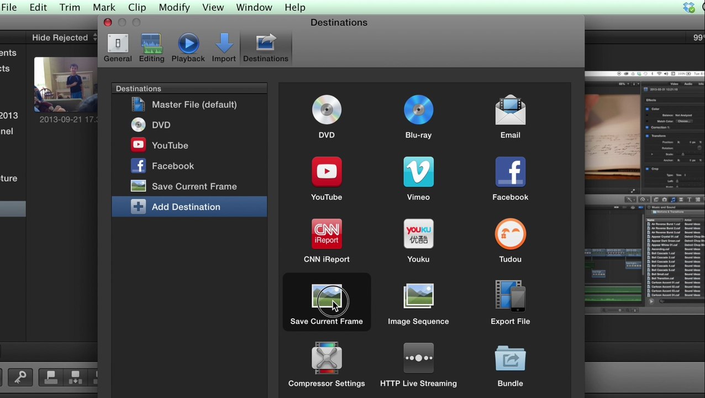
Task: Close the Destinations preferences window
Action: pyautogui.click(x=108, y=22)
